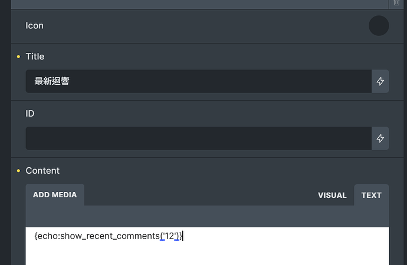Switch the editor to the Text tab

click(x=372, y=195)
